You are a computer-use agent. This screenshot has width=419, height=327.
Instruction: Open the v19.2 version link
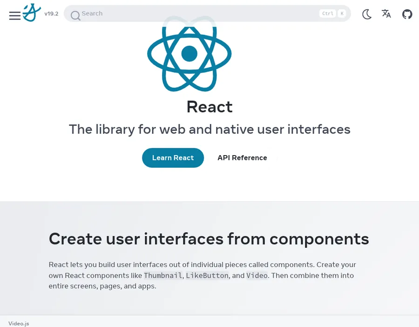click(51, 14)
